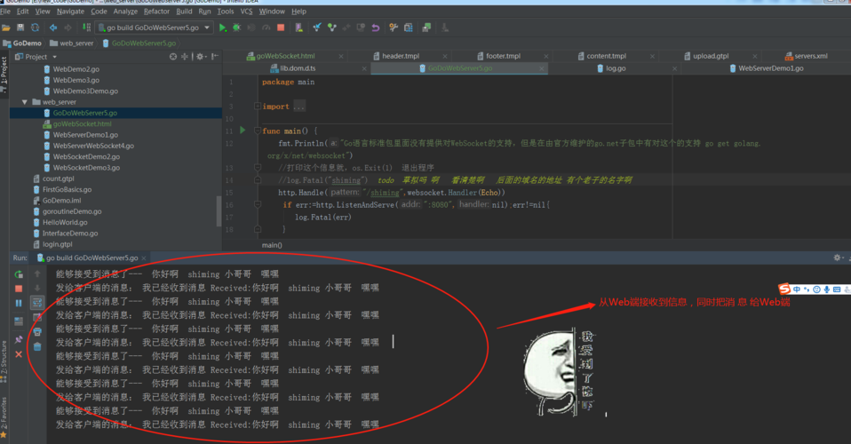
Task: Click the Save All disk icon
Action: point(20,28)
